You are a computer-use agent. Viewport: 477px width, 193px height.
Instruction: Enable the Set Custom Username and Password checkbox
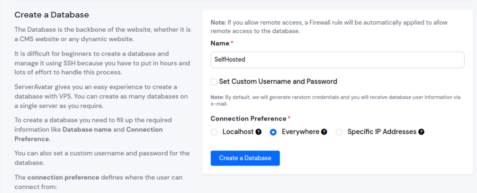coord(214,82)
